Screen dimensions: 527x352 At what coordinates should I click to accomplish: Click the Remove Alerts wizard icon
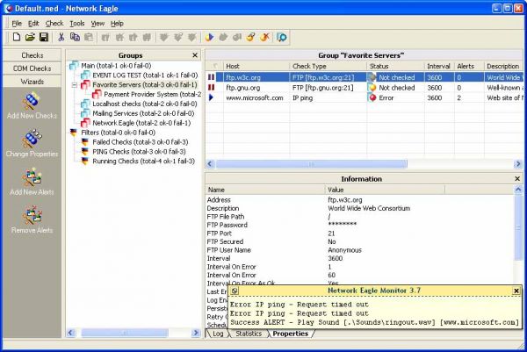(32, 217)
